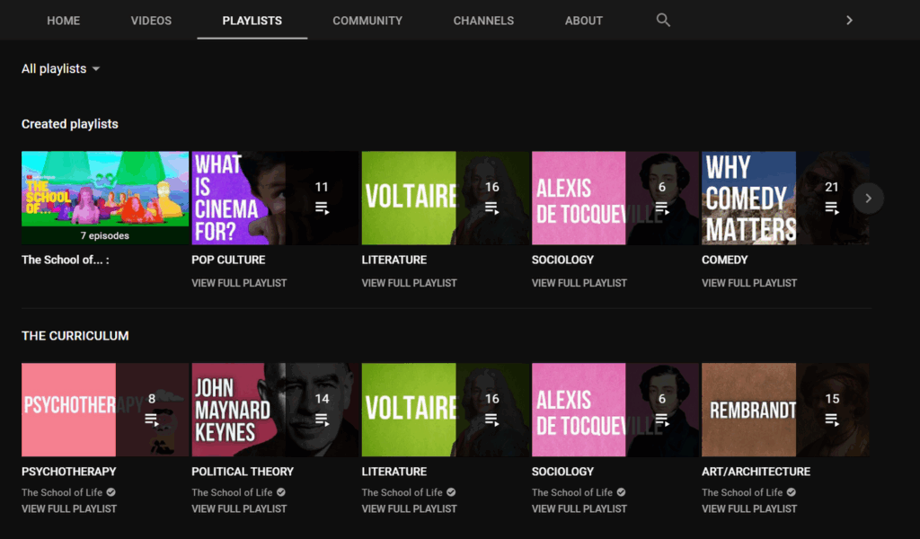Click the playlist icon on Political Theory thumbnail
920x539 pixels.
click(322, 420)
